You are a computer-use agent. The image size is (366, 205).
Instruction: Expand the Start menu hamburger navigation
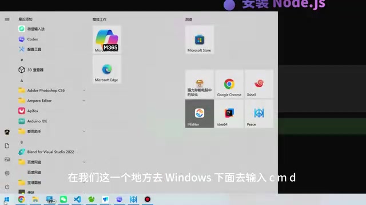tap(7, 19)
